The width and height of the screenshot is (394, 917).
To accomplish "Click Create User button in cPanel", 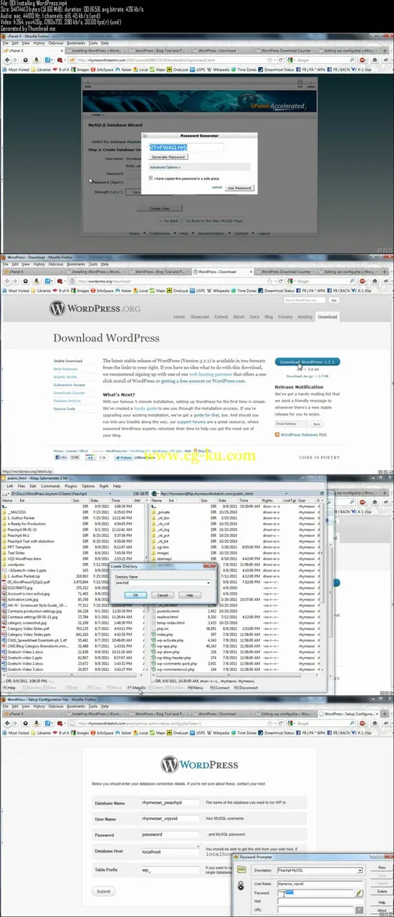I will pos(159,208).
